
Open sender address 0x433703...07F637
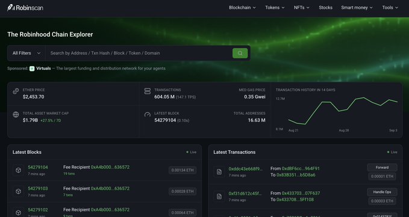[x=301, y=194]
